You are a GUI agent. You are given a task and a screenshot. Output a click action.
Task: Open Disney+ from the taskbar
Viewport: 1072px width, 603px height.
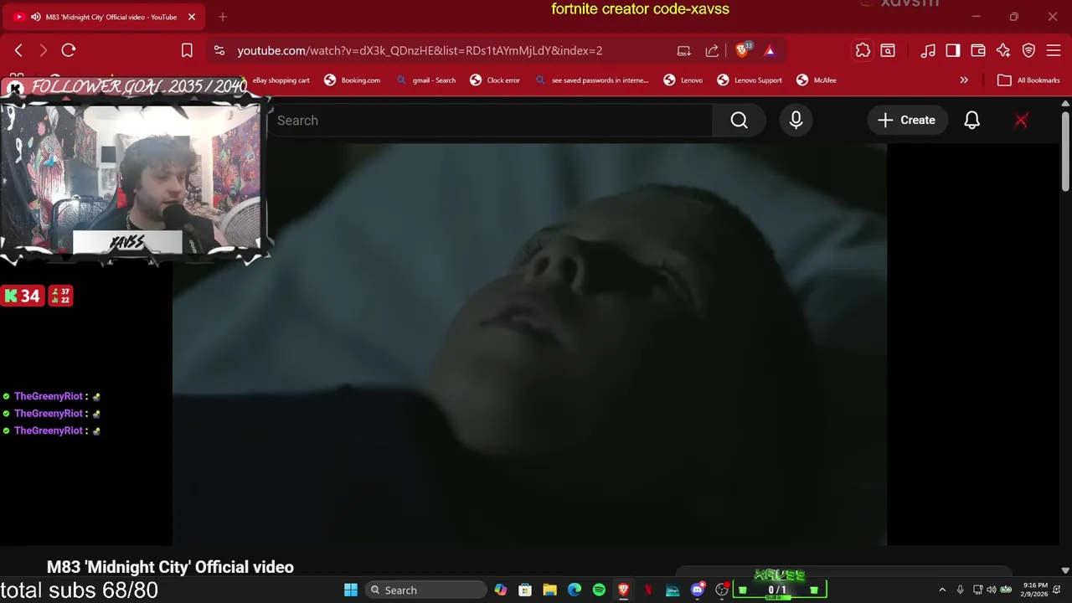click(x=673, y=590)
